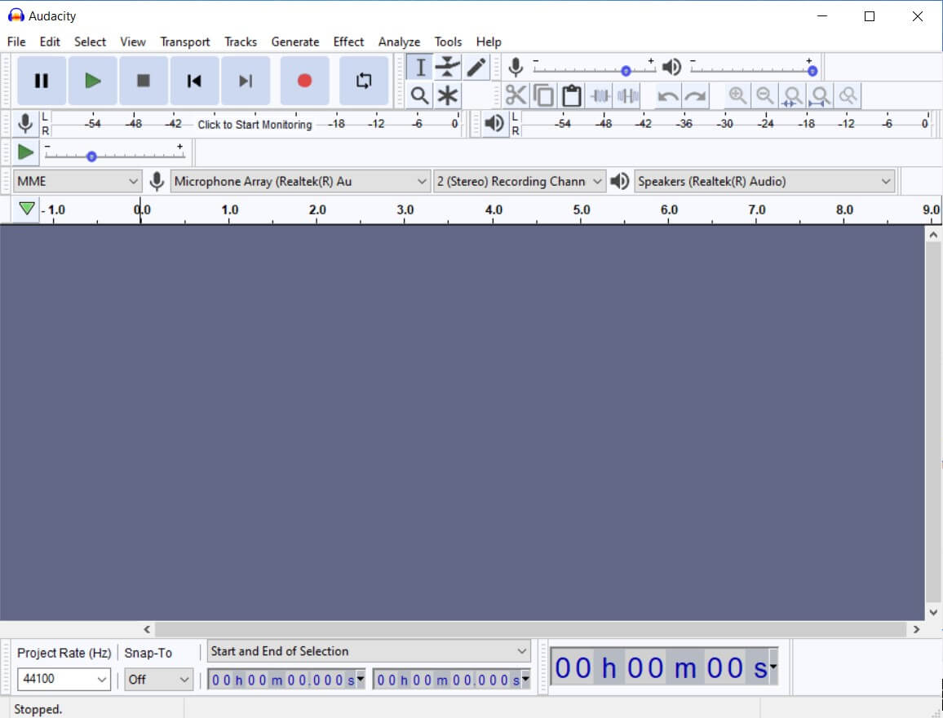Screen dimensions: 943x718
Task: Open the MME audio host dropdown
Action: click(77, 181)
